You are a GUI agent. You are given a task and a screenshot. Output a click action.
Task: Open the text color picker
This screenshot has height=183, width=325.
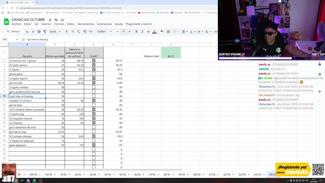(154, 32)
